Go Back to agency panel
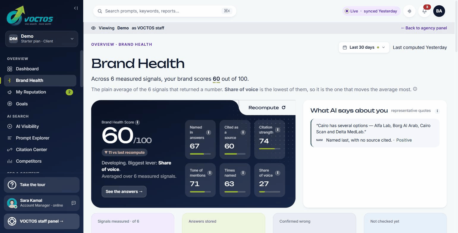This screenshot has width=458, height=233. [424, 28]
